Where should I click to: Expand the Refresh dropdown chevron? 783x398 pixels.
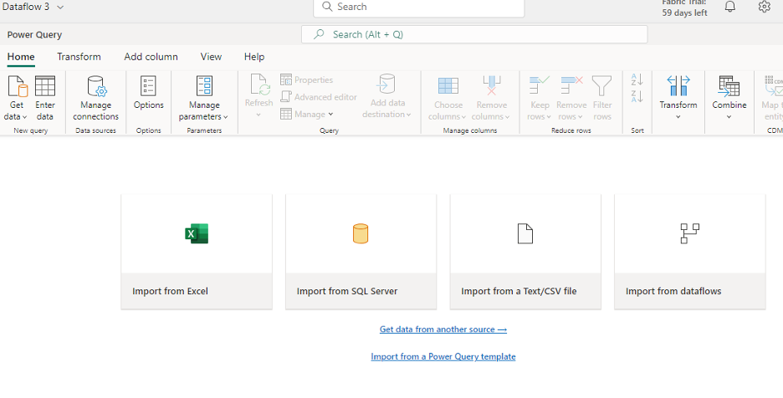click(x=258, y=115)
